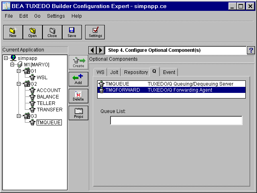The image size is (257, 193).
Task: Click the Delete button
Action: [79, 96]
